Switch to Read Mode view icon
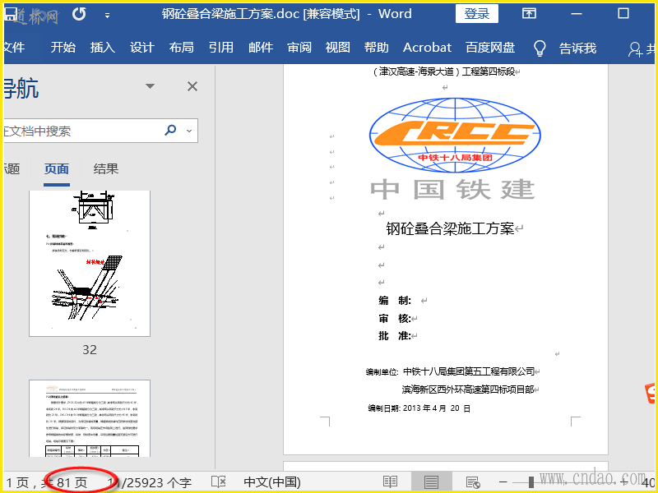 pyautogui.click(x=390, y=482)
